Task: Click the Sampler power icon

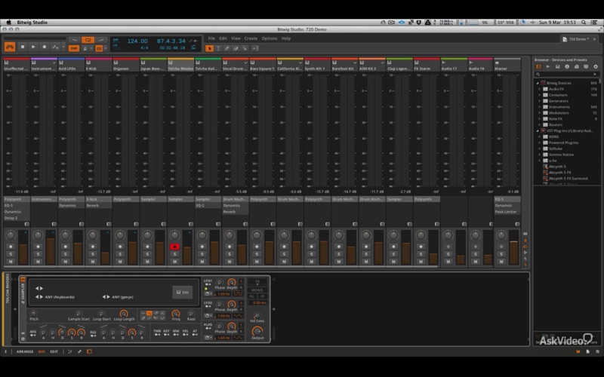Action: click(x=23, y=279)
